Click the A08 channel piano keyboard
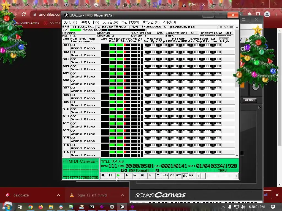 pyautogui.click(x=183, y=95)
